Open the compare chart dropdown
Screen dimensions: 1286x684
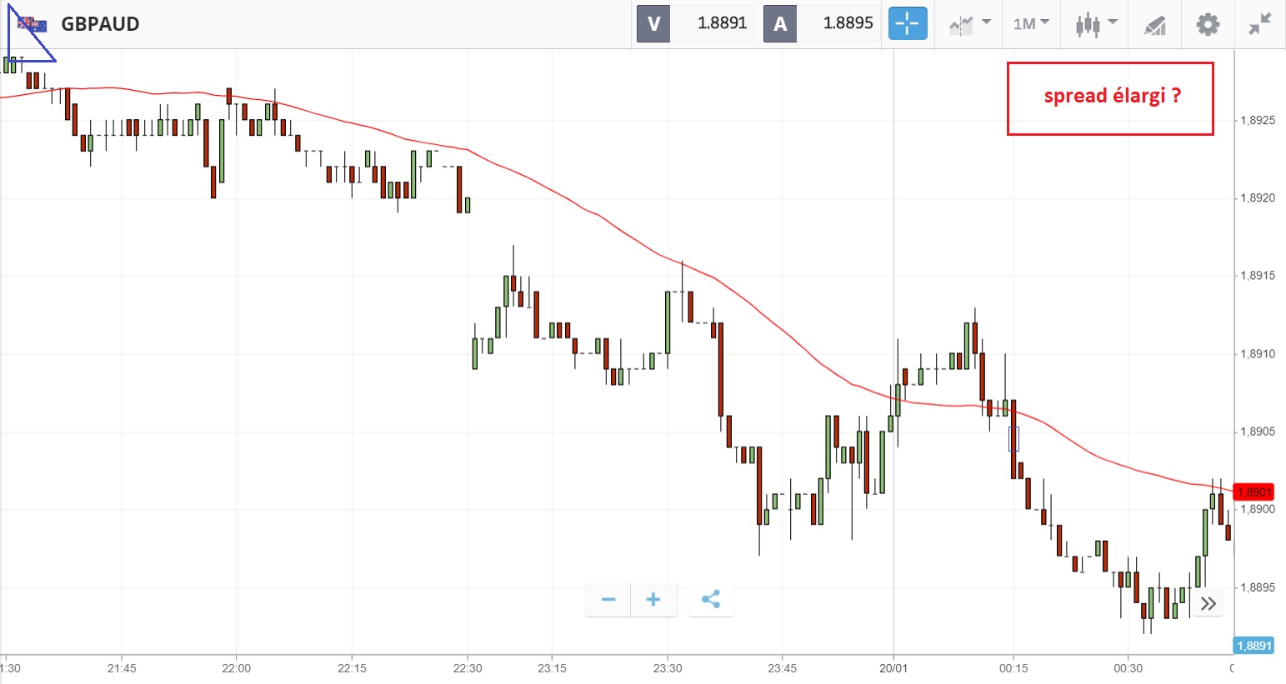(969, 23)
